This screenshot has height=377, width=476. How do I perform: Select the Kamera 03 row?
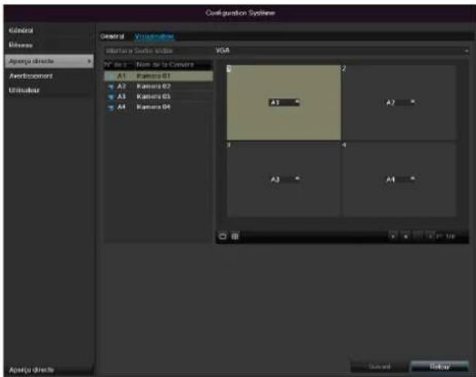click(x=159, y=97)
